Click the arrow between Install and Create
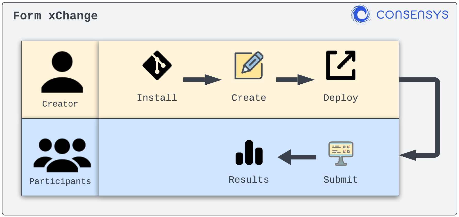The height and width of the screenshot is (217, 459). tap(202, 80)
